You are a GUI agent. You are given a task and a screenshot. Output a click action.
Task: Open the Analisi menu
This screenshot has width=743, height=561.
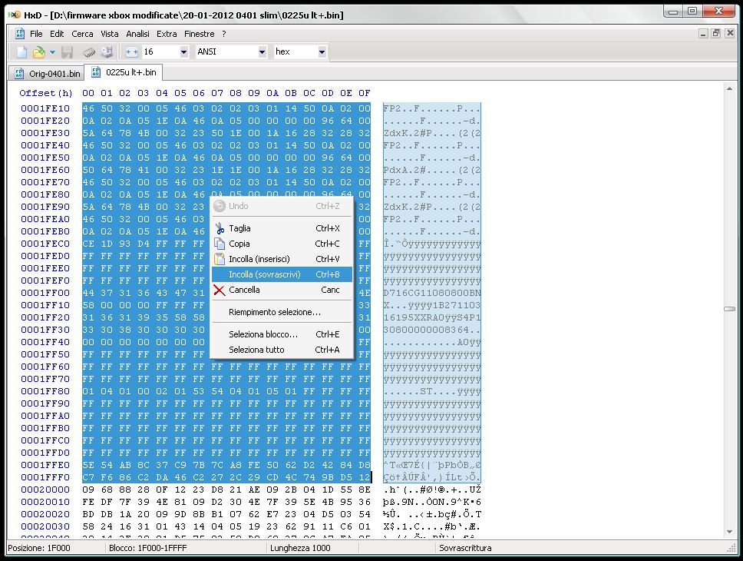pos(137,34)
